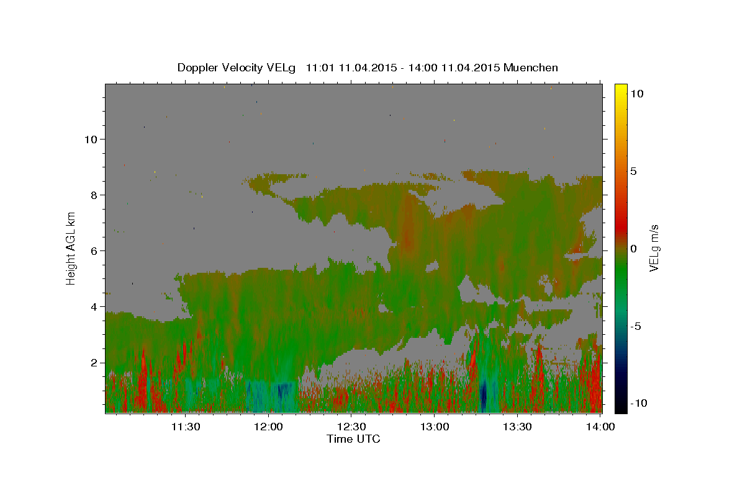Click the 14:00 time tick label
Viewport: 745px width, 496px height.
(x=600, y=427)
